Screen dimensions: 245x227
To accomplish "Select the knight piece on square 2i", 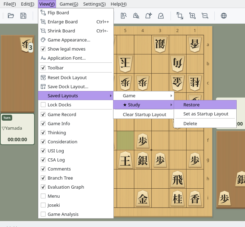I will pos(177,198).
